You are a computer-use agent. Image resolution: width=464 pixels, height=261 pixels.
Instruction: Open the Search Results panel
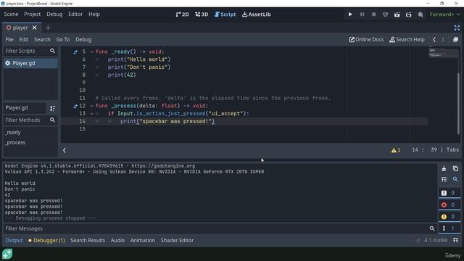point(88,240)
